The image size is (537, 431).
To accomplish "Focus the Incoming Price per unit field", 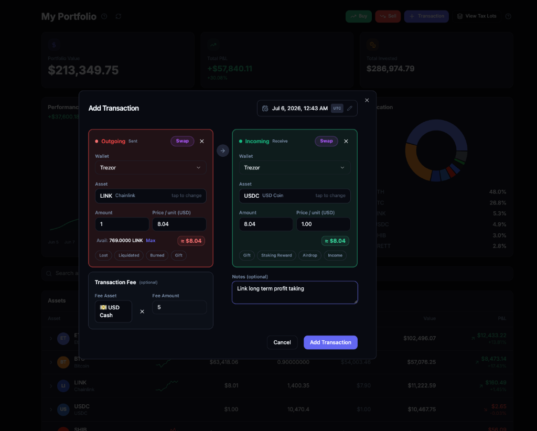I will pos(323,224).
